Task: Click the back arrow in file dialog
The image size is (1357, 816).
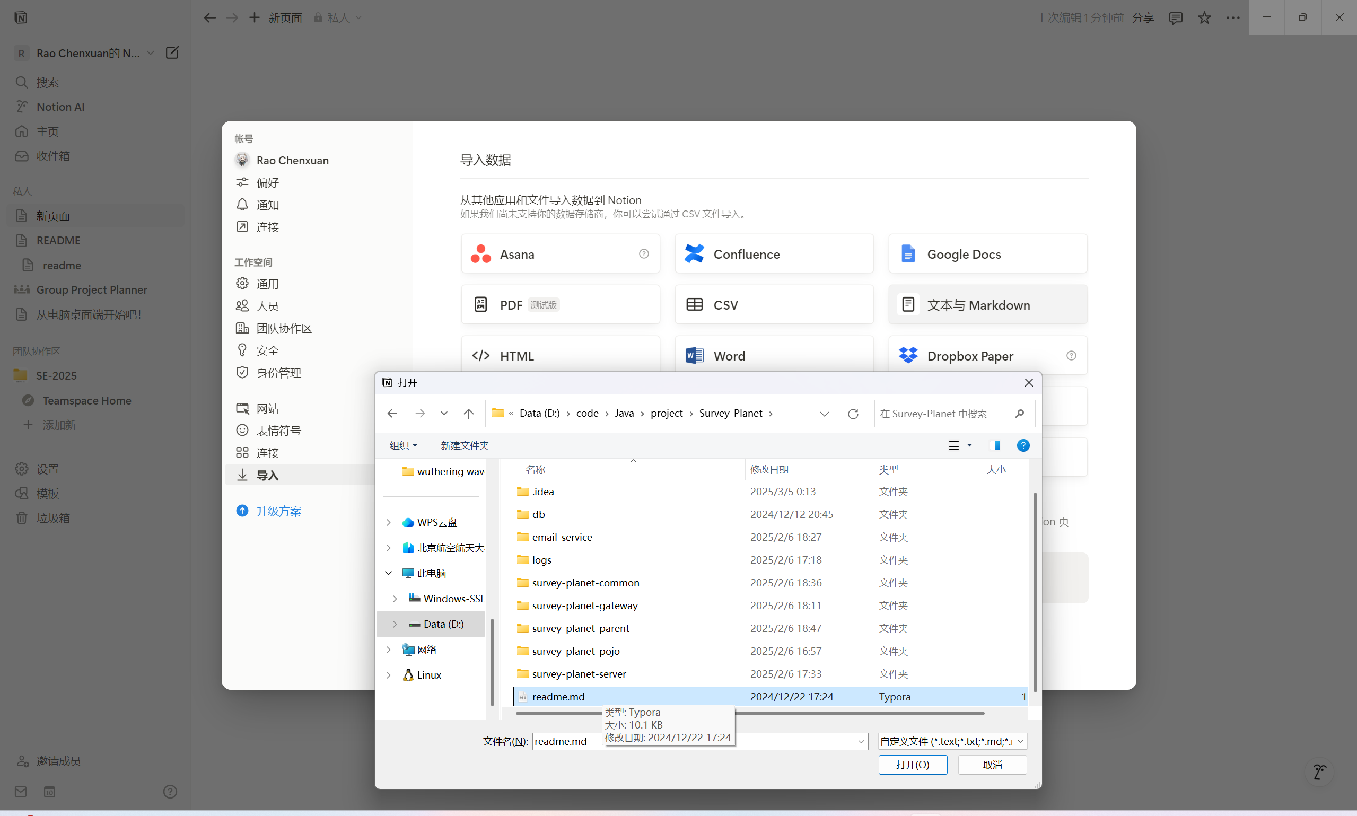Action: [392, 414]
